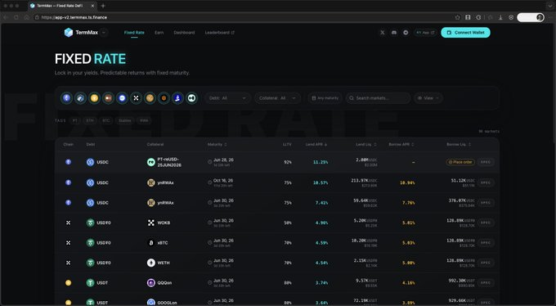
Task: Open the Dashboard tab
Action: coord(184,32)
